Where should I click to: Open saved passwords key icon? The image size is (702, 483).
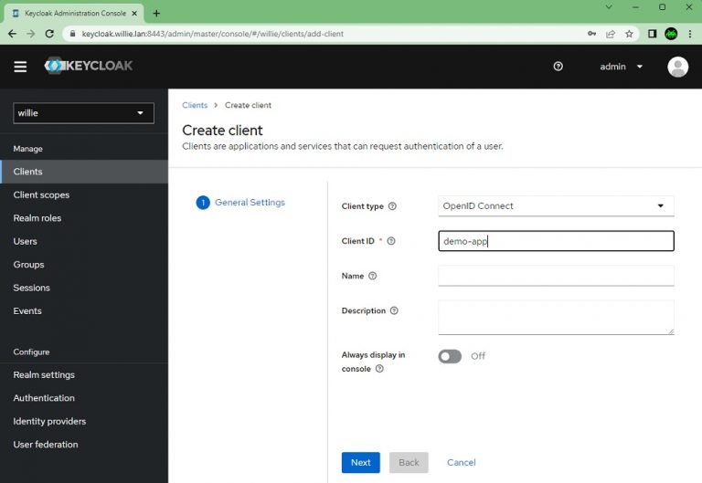[x=592, y=34]
